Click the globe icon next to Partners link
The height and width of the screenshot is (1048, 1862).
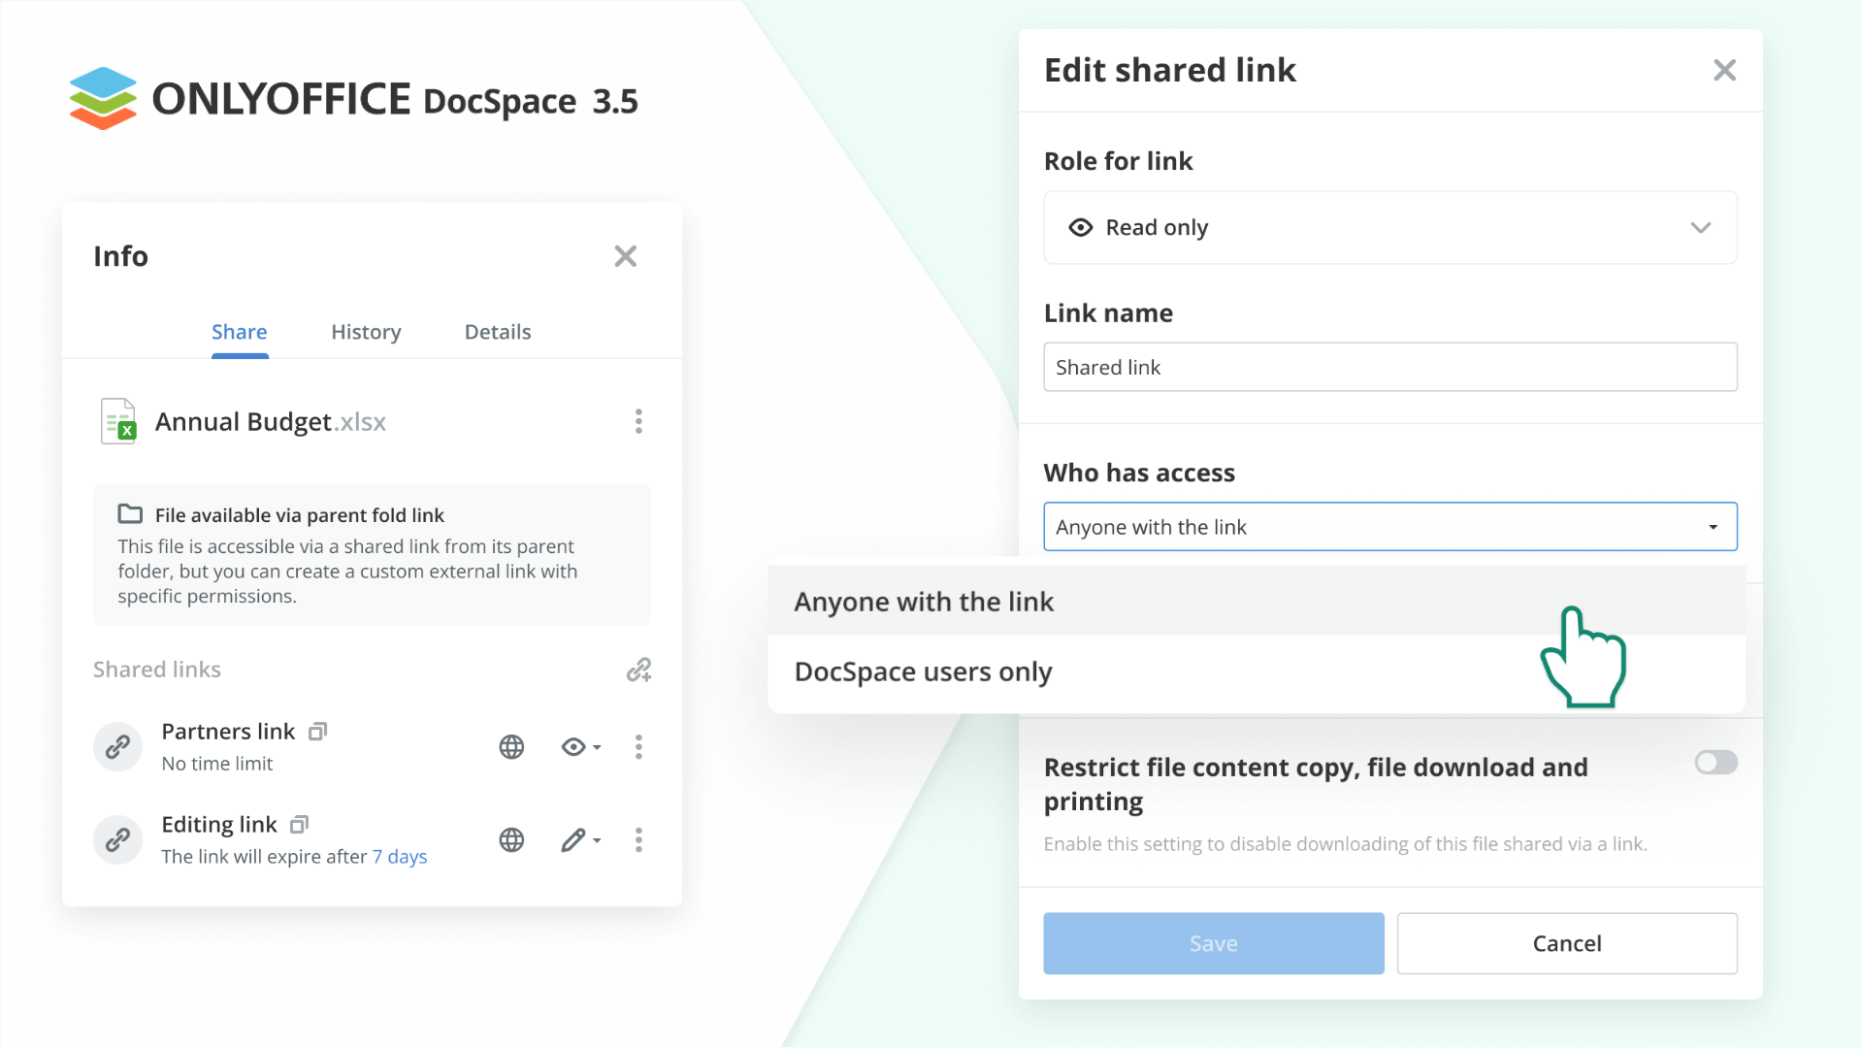click(x=511, y=747)
